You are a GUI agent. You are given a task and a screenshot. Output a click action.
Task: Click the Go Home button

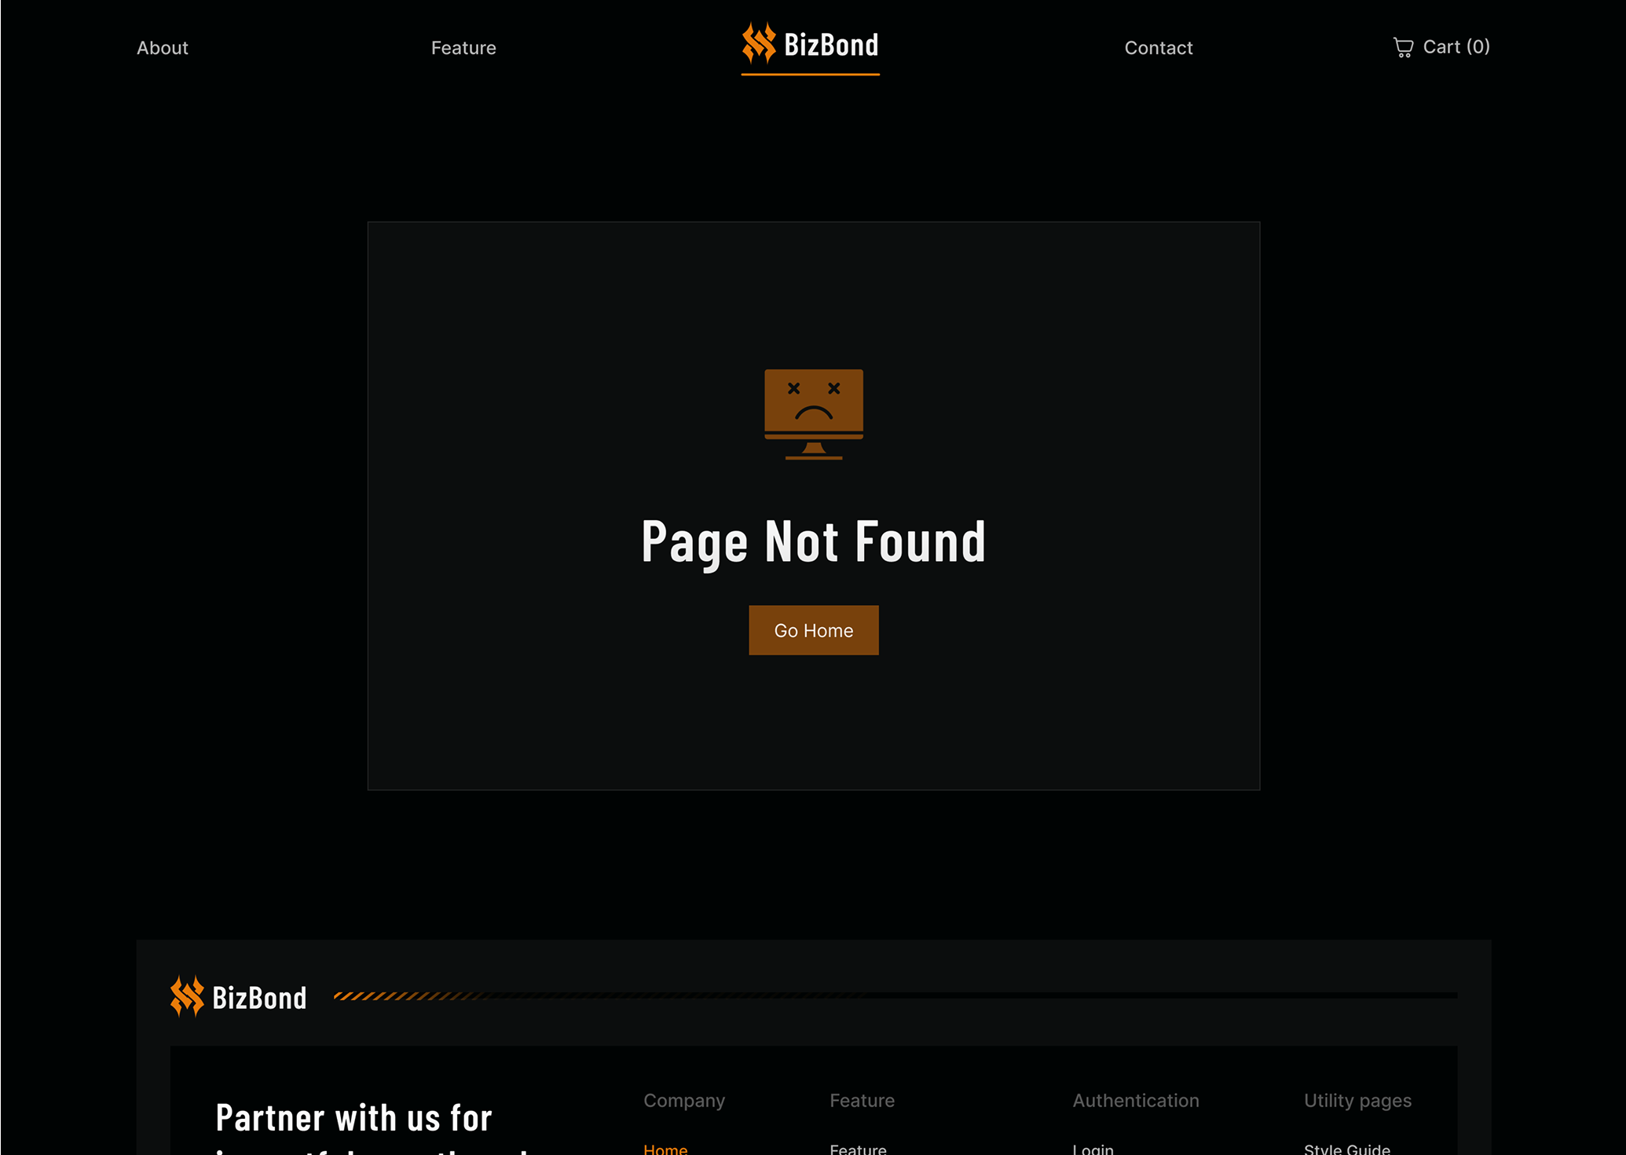pyautogui.click(x=814, y=630)
